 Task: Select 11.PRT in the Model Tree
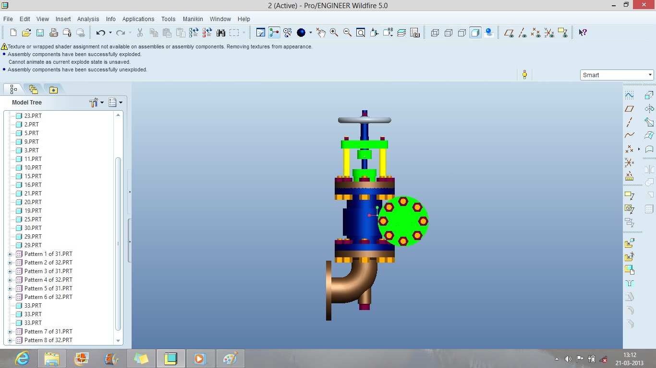point(33,159)
